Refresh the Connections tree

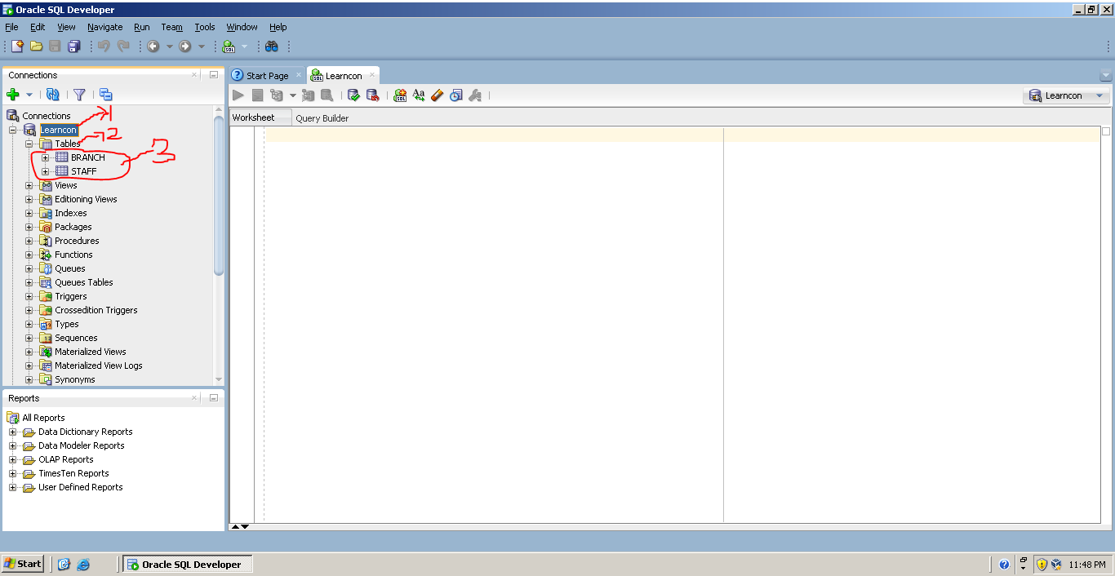coord(52,95)
